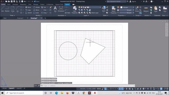Image resolution: width=169 pixels, height=95 pixels.
Task: Switch to the Drawing1 file tab
Action: (x=20, y=18)
